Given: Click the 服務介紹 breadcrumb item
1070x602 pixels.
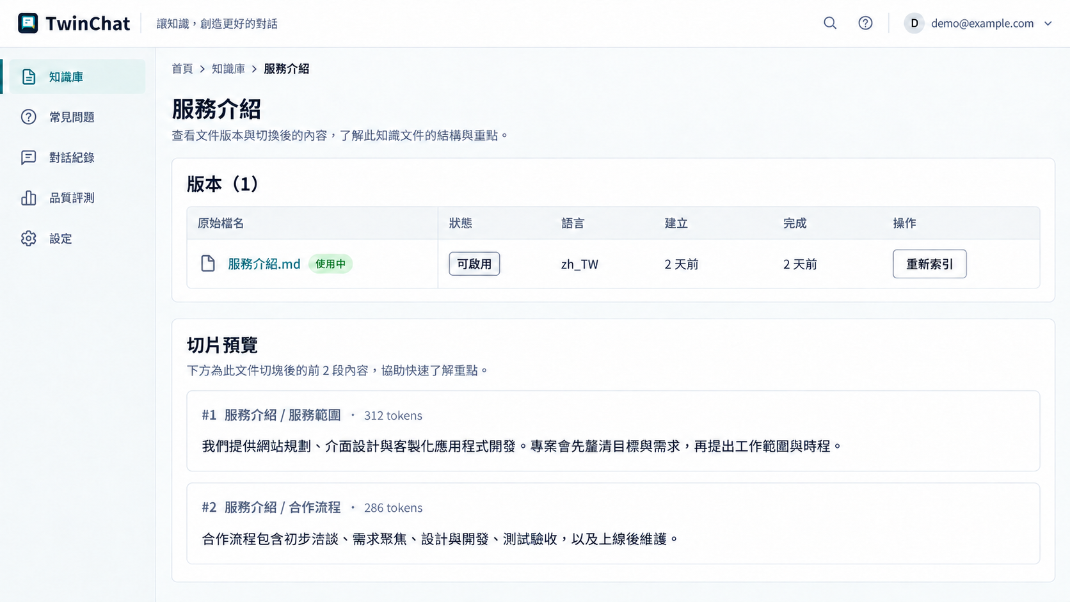Looking at the screenshot, I should pyautogui.click(x=287, y=68).
